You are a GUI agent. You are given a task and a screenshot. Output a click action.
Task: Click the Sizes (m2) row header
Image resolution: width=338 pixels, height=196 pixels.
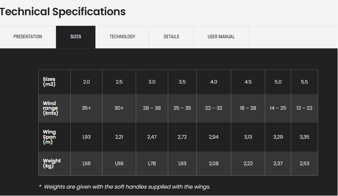point(50,82)
